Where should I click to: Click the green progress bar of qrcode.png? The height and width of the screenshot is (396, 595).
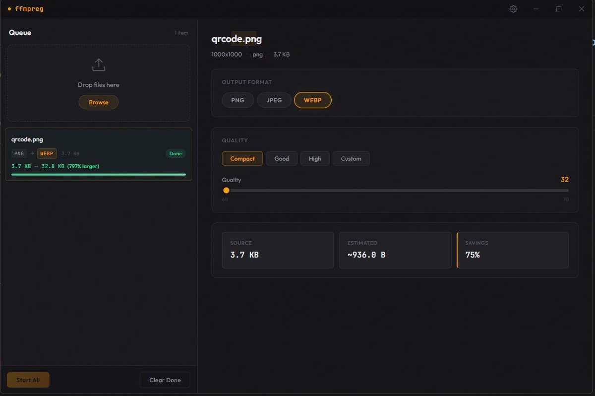[x=99, y=175]
